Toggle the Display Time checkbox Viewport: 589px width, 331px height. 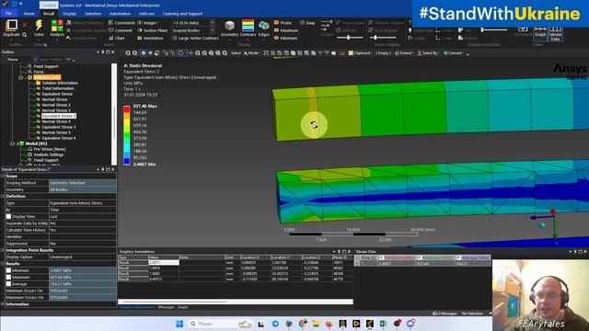pos(8,217)
